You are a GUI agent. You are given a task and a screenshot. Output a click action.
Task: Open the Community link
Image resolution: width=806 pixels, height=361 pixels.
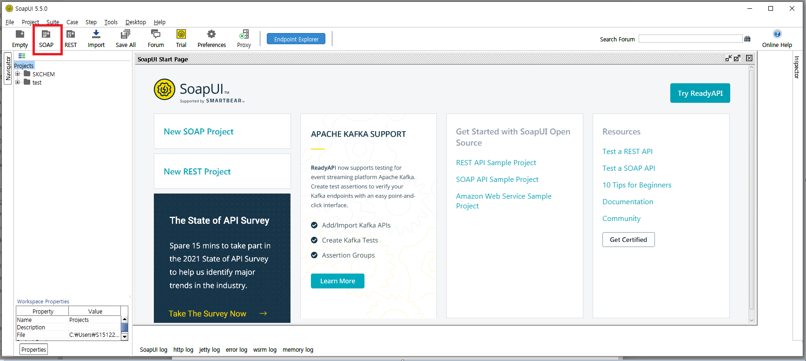[x=621, y=218]
